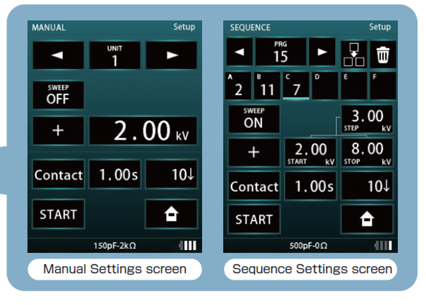The height and width of the screenshot is (305, 426).
Task: Go to previous unit on Manual screen
Action: [58, 56]
